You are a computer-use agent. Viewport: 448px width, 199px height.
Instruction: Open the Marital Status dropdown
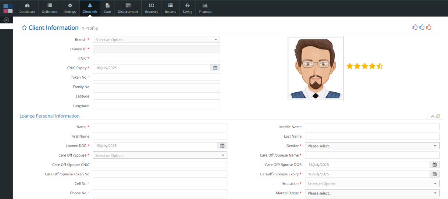pos(372,193)
